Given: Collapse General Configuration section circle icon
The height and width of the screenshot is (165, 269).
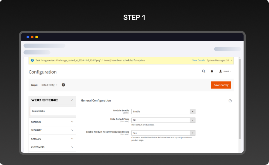Looking at the screenshot, I should pyautogui.click(x=230, y=101).
